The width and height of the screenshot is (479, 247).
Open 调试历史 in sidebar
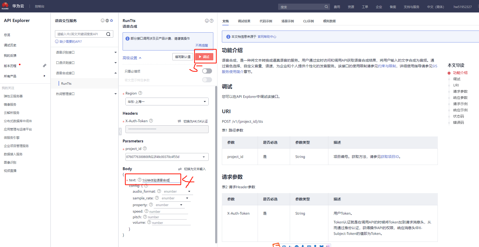[x=10, y=45]
